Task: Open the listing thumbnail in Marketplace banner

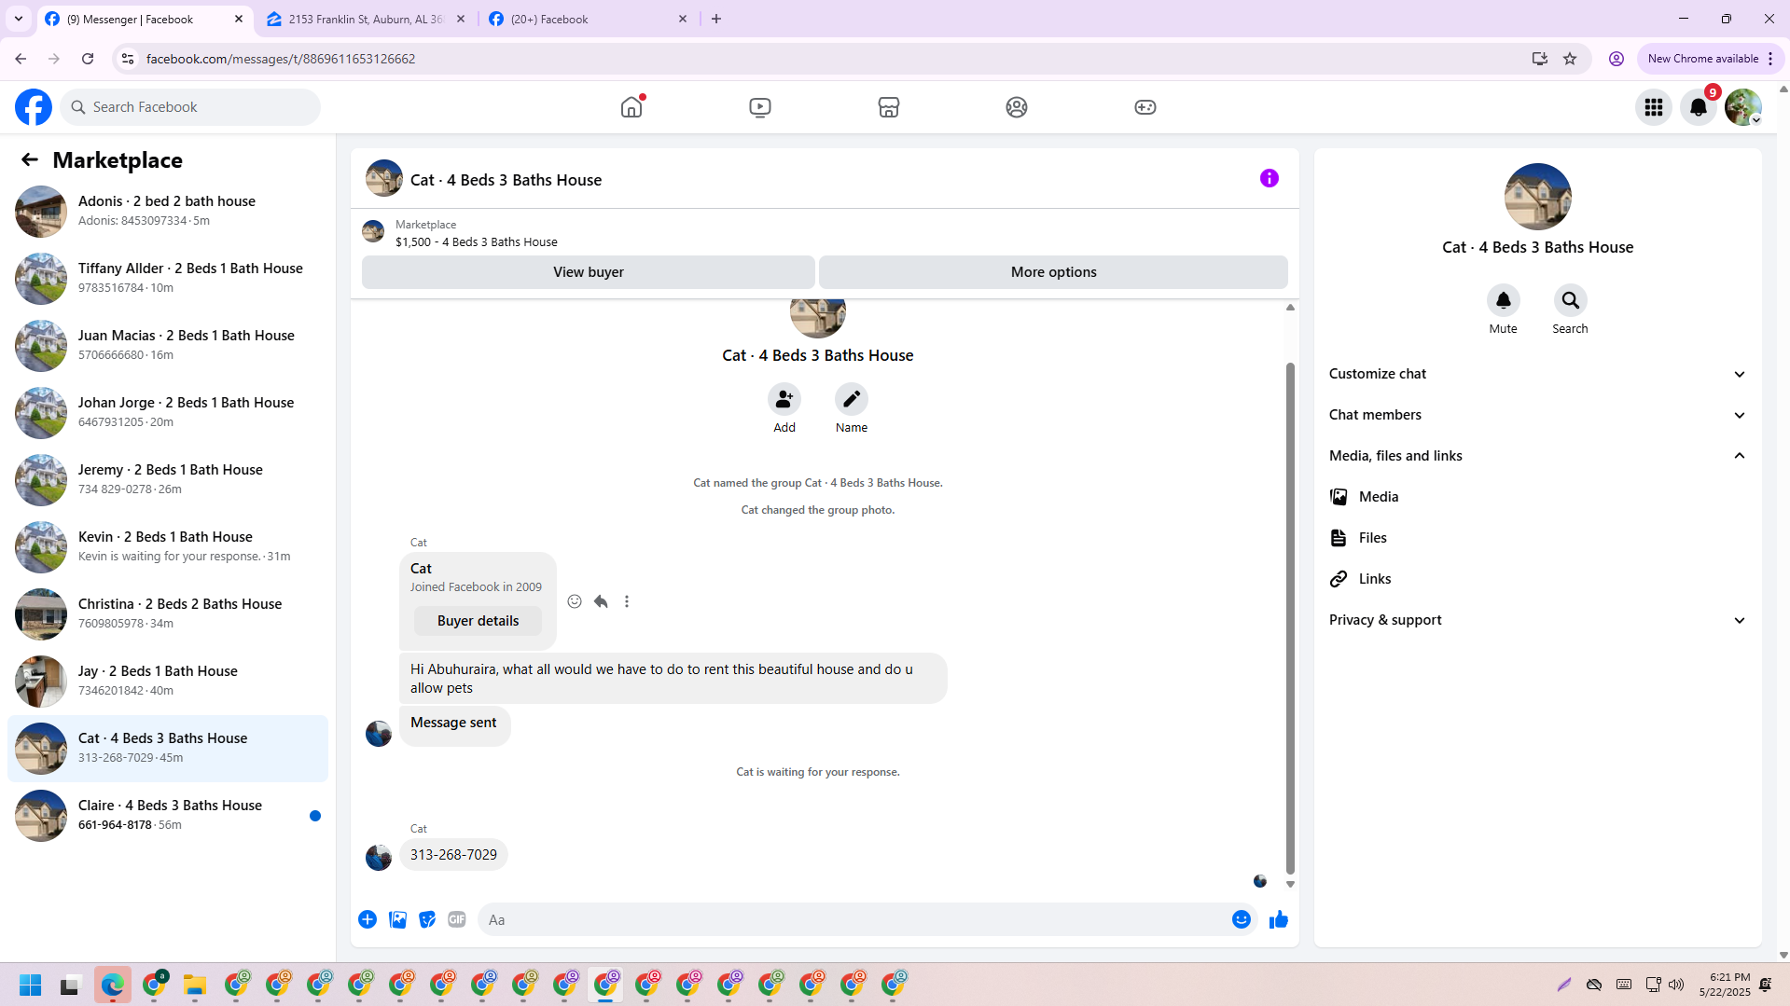Action: pyautogui.click(x=373, y=231)
